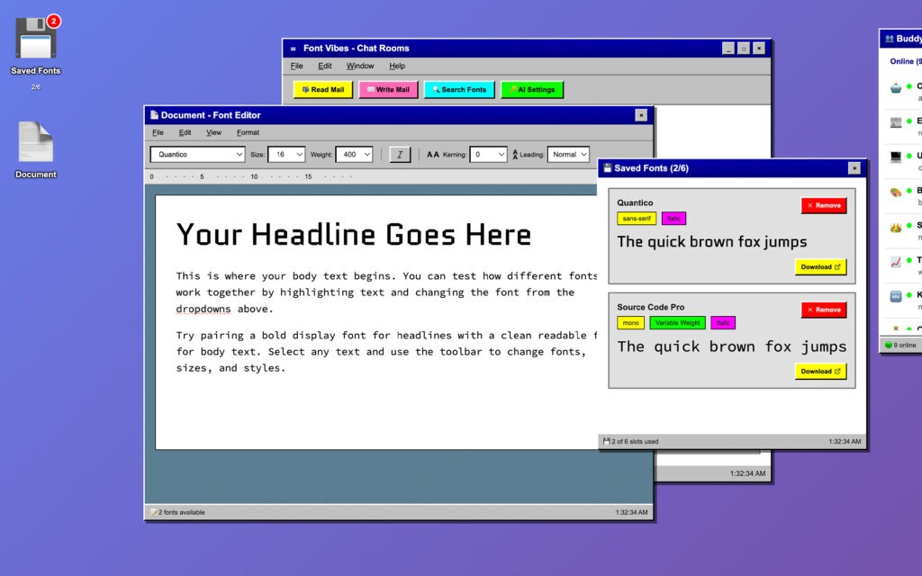
Task: Download the Source Code Pro font
Action: [820, 371]
